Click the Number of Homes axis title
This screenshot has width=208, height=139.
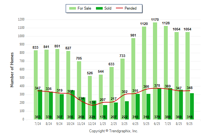[x=12, y=69]
